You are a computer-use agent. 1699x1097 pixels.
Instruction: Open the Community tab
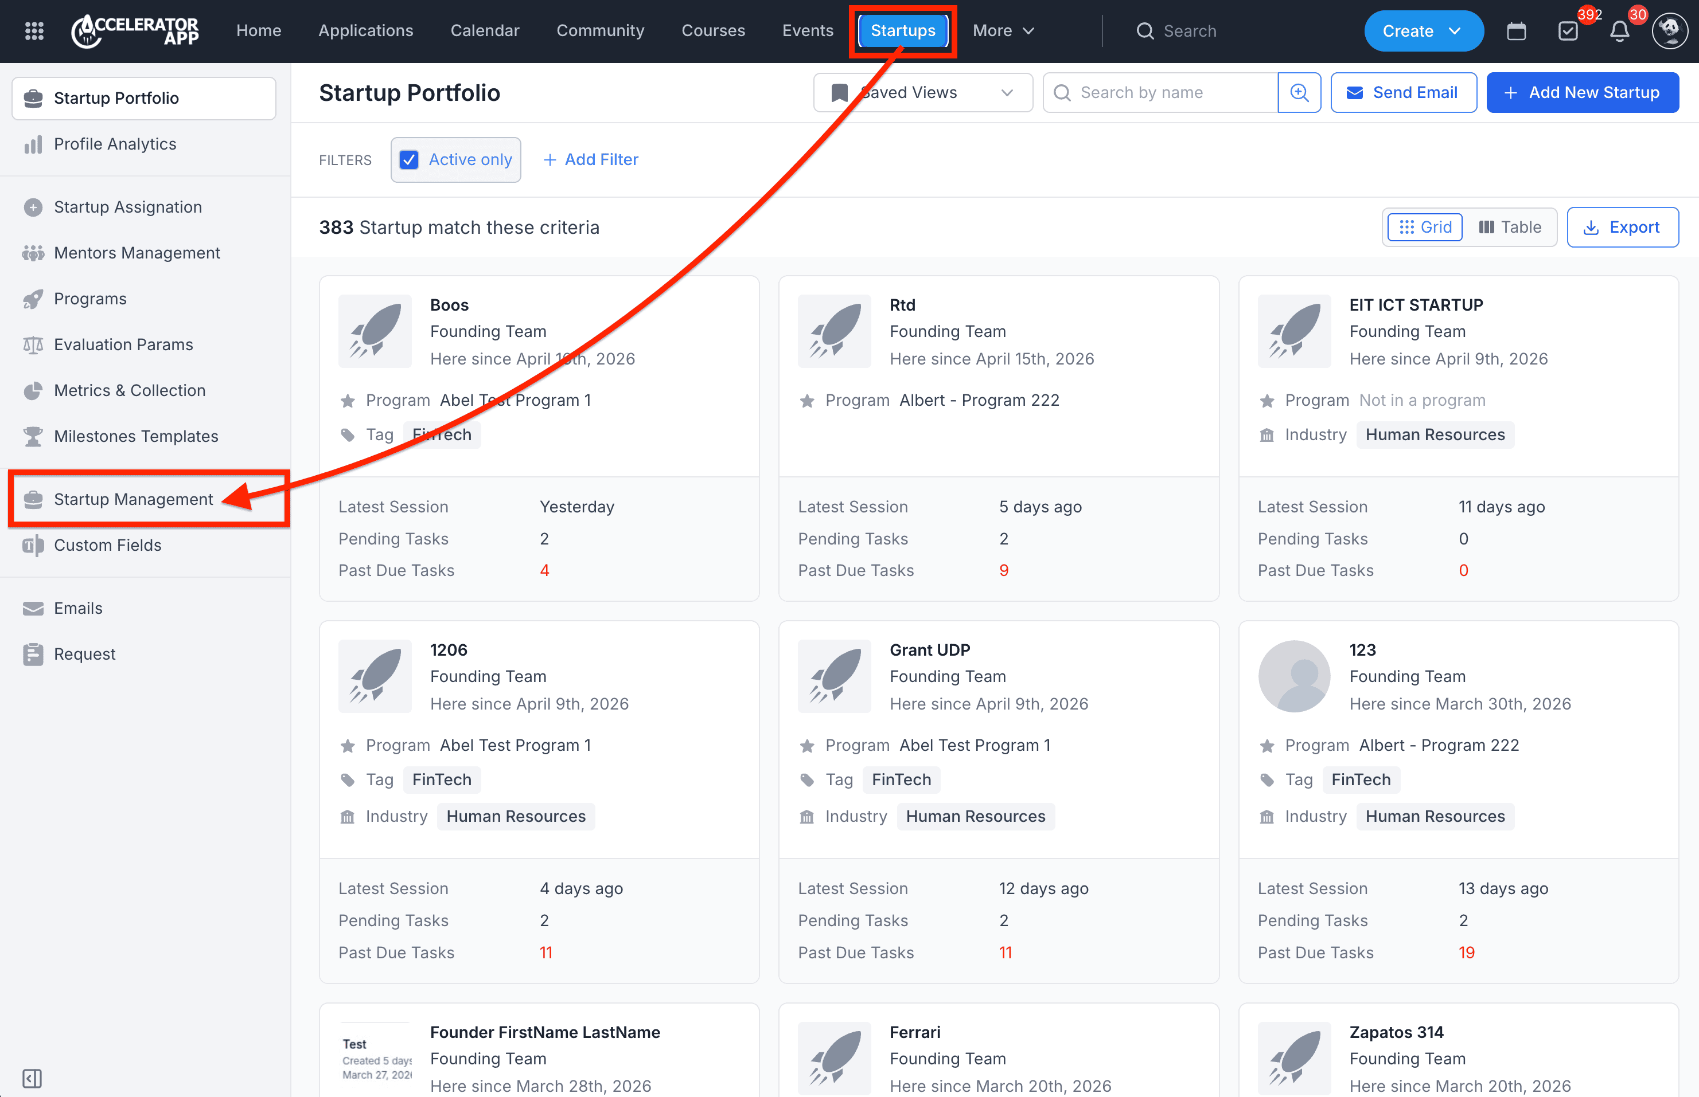coord(601,30)
